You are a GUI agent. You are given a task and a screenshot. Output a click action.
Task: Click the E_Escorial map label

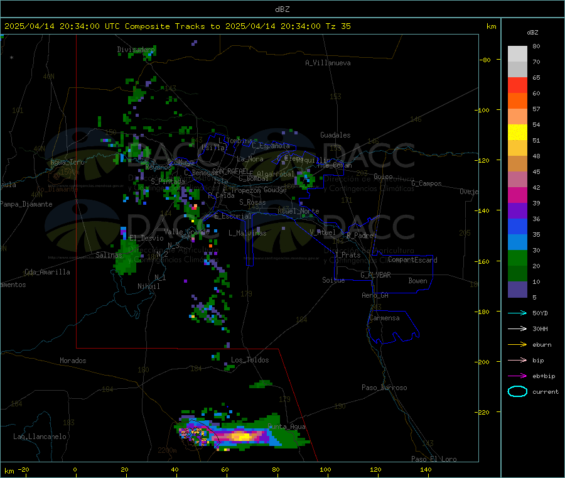232,216
